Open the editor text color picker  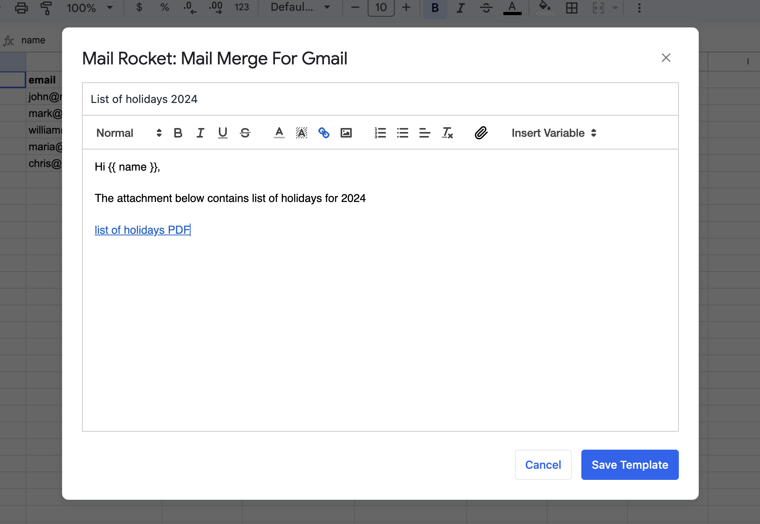[279, 133]
